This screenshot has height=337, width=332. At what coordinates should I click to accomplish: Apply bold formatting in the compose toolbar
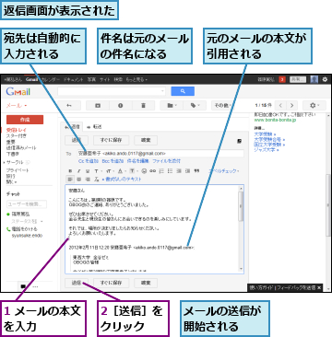pos(70,171)
